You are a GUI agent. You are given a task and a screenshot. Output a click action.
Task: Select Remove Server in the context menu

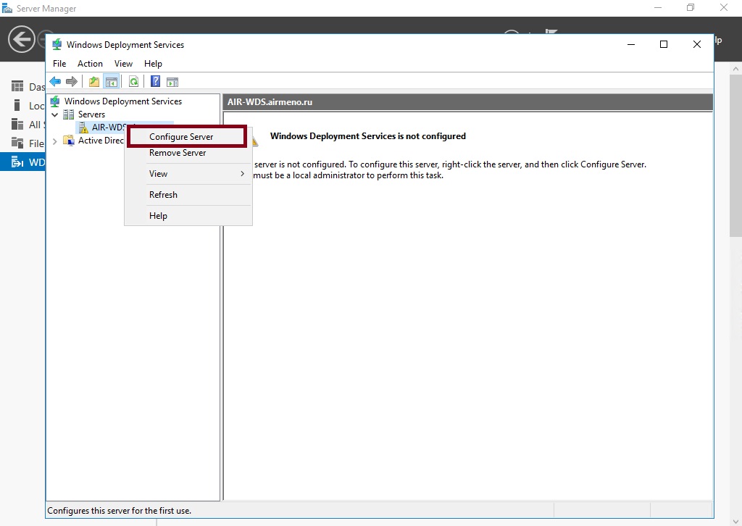click(178, 153)
